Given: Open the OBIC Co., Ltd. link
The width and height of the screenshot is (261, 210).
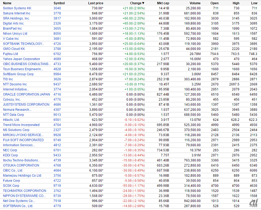Looking at the screenshot, I should tap(13, 171).
